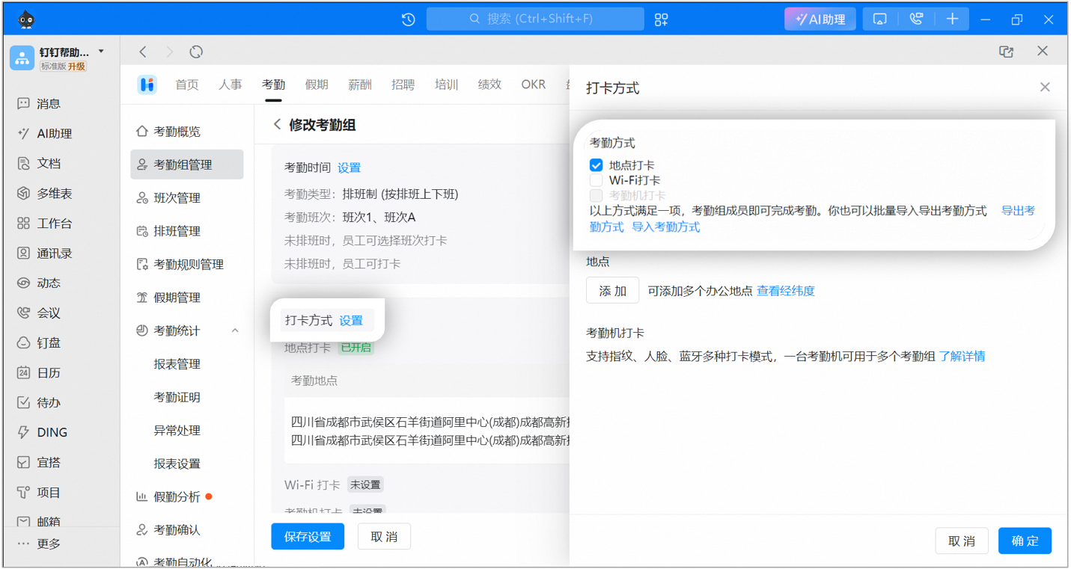Screen dimensions: 1071x569
Task: Click the 升级 upgrade label
Action: click(77, 67)
